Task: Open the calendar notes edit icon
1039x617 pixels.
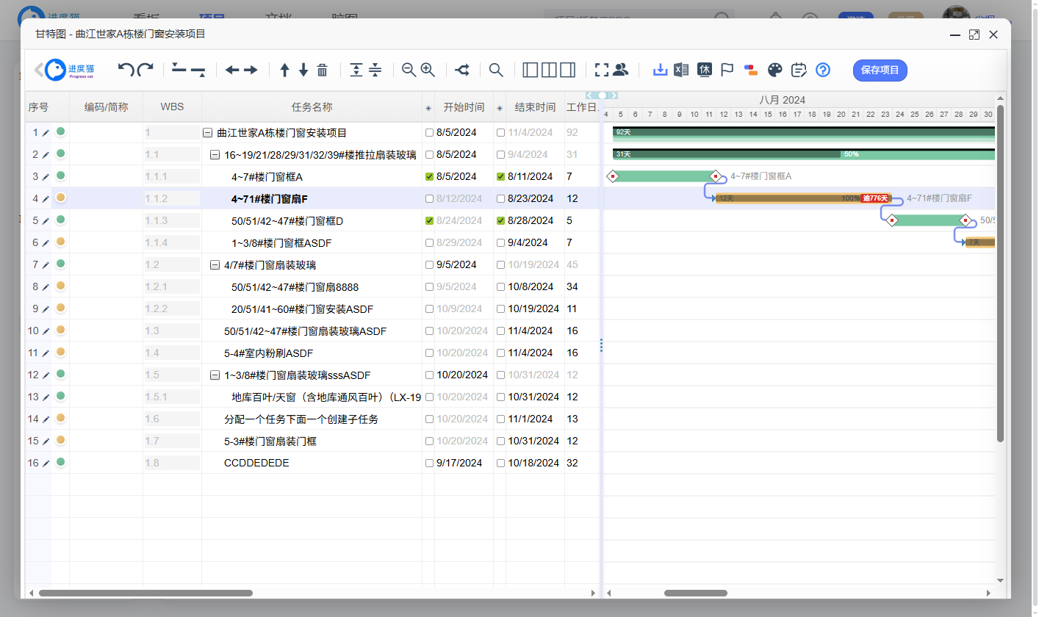Action: (x=799, y=70)
